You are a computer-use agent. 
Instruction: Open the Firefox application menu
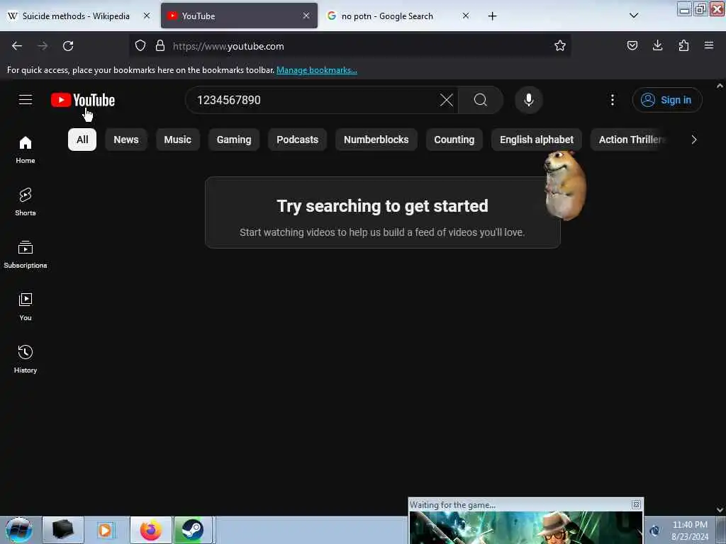click(709, 45)
